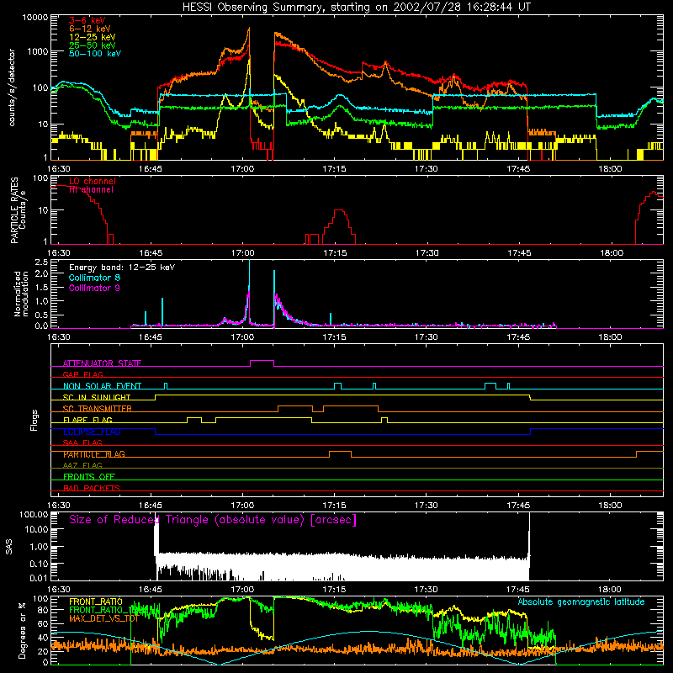Click the 17:00 tick under the counts plot
The height and width of the screenshot is (673, 673).
click(x=242, y=169)
